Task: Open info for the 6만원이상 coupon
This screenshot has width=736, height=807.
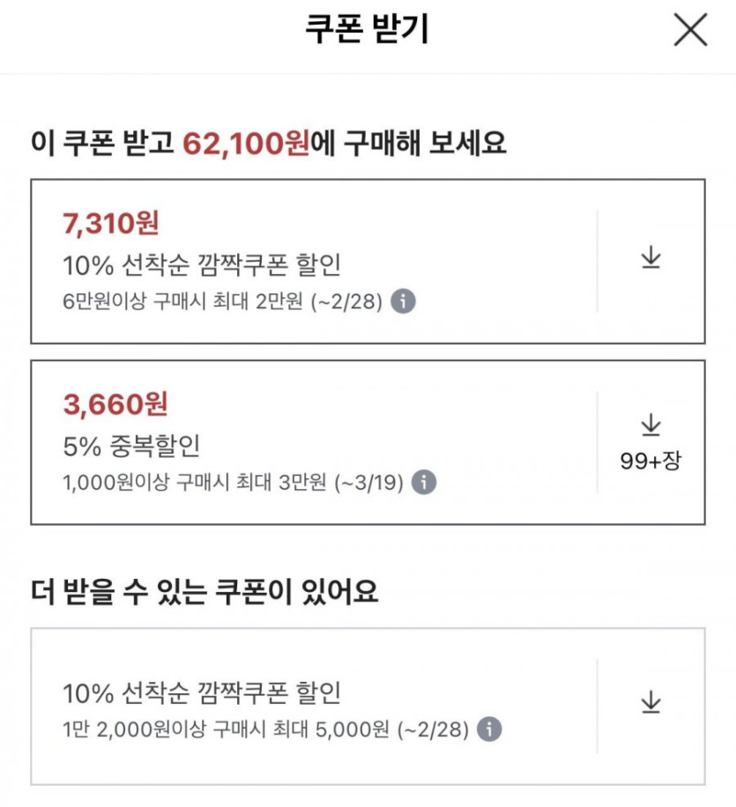Action: coord(403,301)
